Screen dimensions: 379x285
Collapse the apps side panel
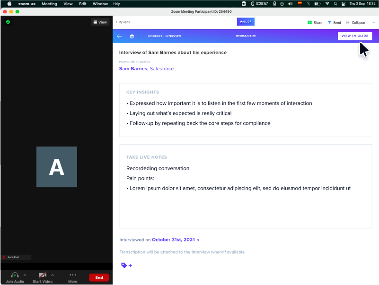pos(355,23)
